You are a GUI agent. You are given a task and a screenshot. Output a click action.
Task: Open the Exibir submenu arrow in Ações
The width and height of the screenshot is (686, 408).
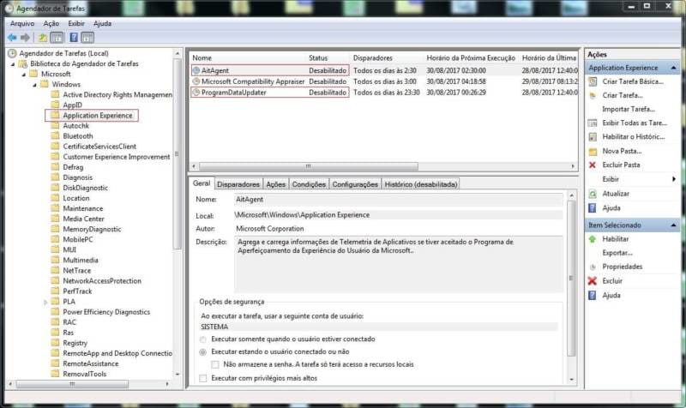(x=674, y=179)
